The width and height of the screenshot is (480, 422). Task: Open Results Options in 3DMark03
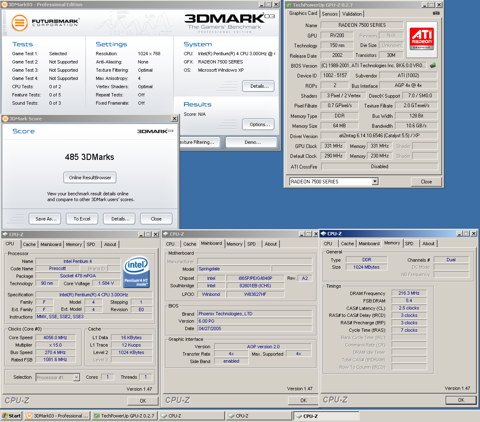click(x=258, y=124)
